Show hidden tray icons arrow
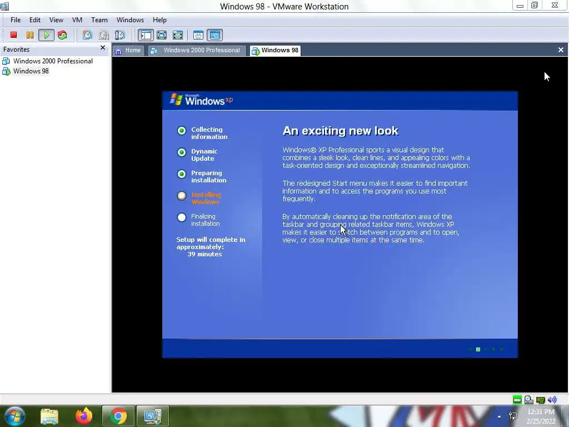The height and width of the screenshot is (427, 569). 500,416
